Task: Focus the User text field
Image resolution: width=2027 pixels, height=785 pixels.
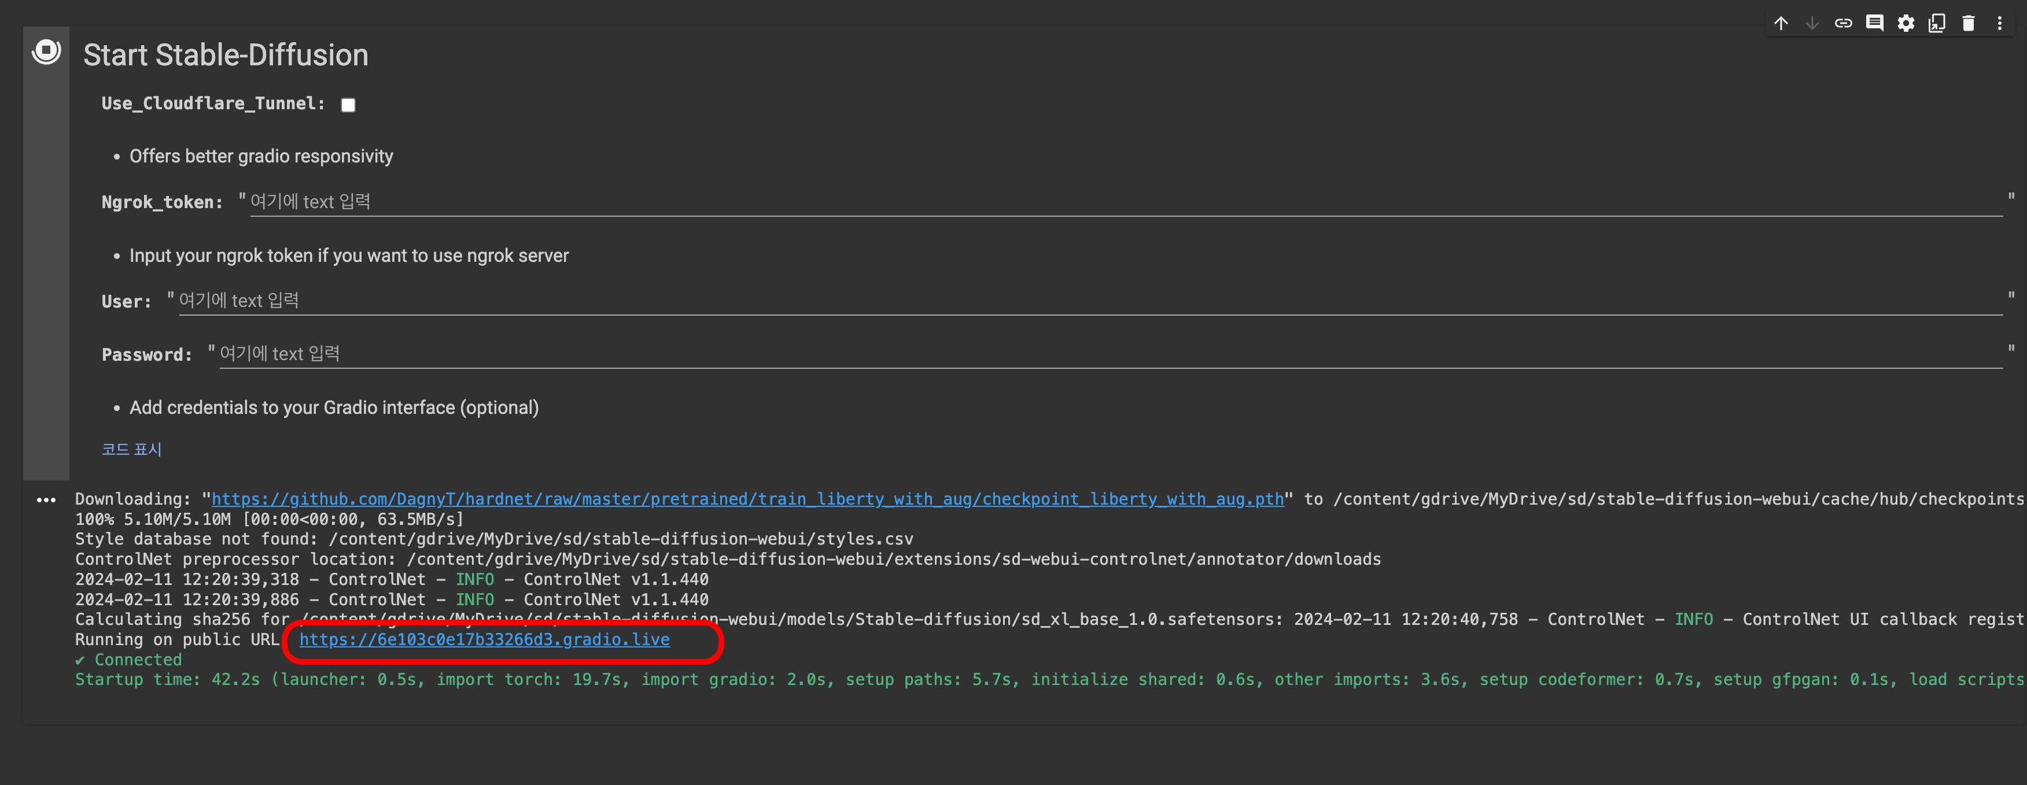Action: 1090,301
